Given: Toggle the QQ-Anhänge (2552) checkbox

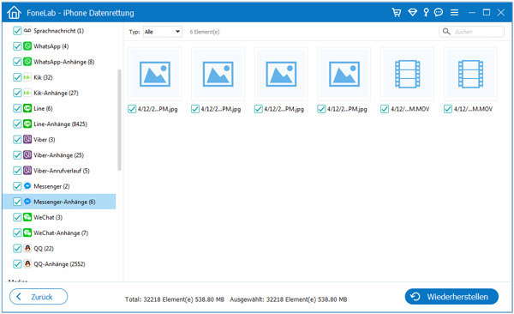Looking at the screenshot, I should click(x=17, y=263).
